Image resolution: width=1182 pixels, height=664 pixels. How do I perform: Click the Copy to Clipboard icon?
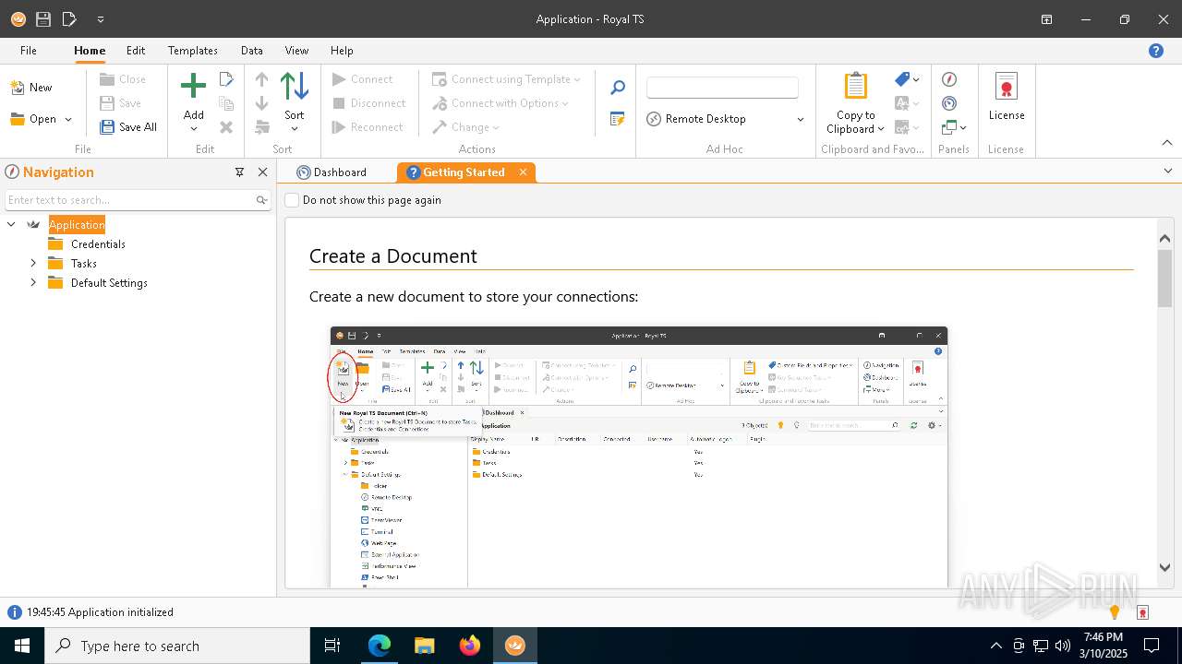click(x=856, y=86)
